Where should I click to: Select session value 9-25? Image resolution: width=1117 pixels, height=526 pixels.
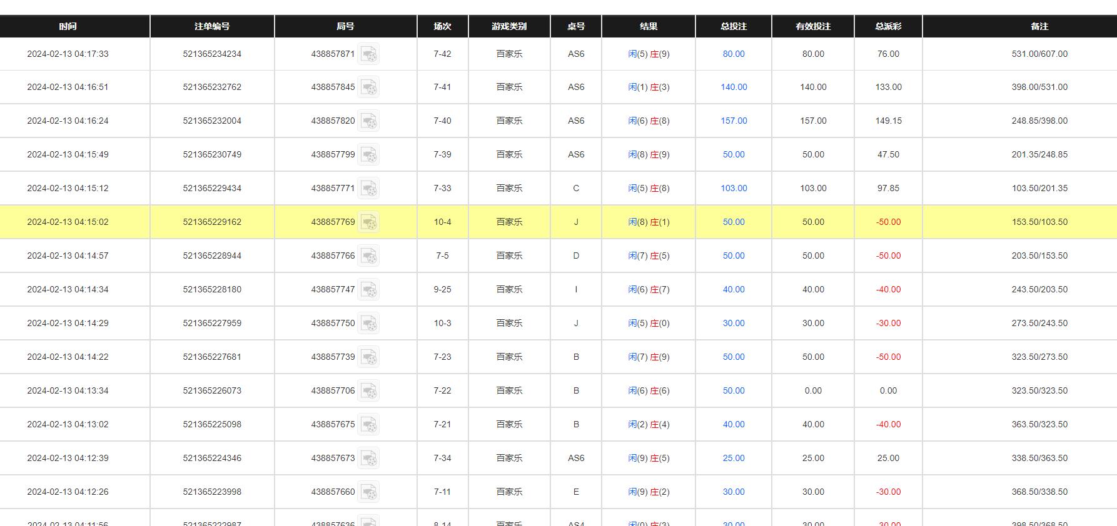tap(442, 289)
